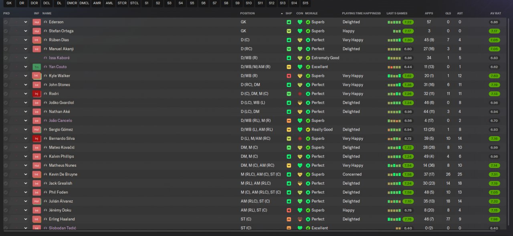Click the player icon beside Phil Foden
The width and height of the screenshot is (513, 236).
45,192
